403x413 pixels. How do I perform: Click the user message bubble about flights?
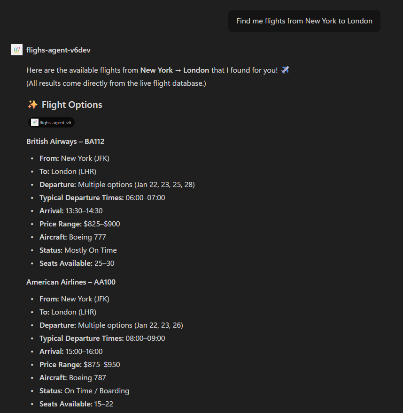(304, 21)
